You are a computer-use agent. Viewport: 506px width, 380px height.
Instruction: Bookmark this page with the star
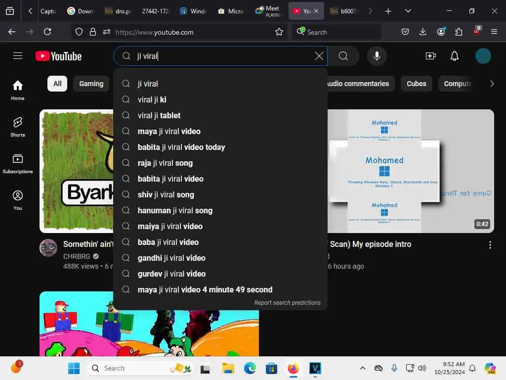[x=279, y=32]
